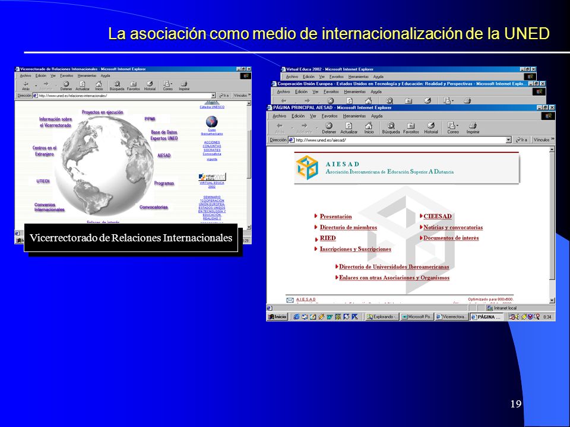The image size is (570, 427).
Task: Click history icon in Cooperación Unión Europea window
Action: [428, 101]
